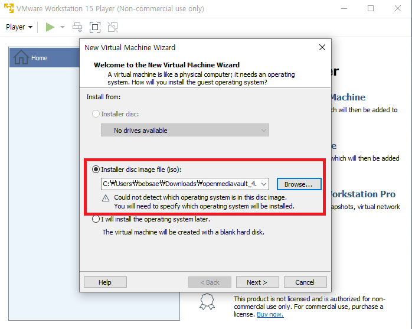This screenshot has width=412, height=329.
Task: Close the VMware Workstation Player window
Action: click(x=398, y=8)
